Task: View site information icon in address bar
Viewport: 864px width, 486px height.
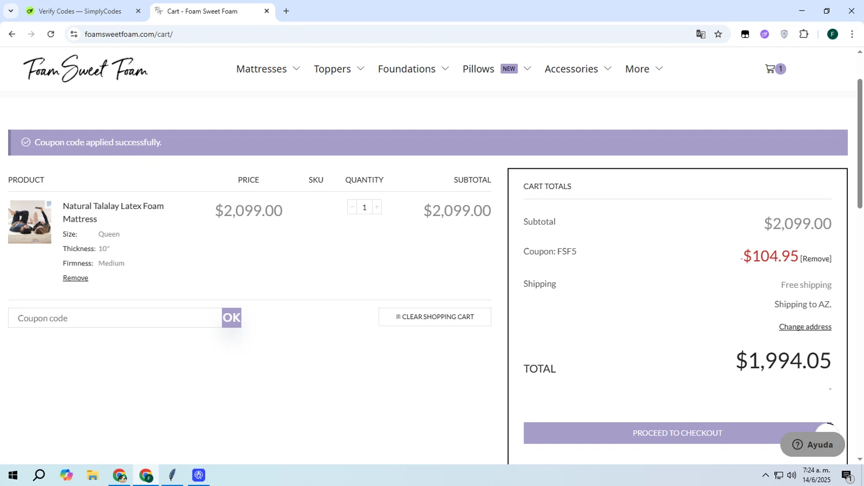Action: 74,34
